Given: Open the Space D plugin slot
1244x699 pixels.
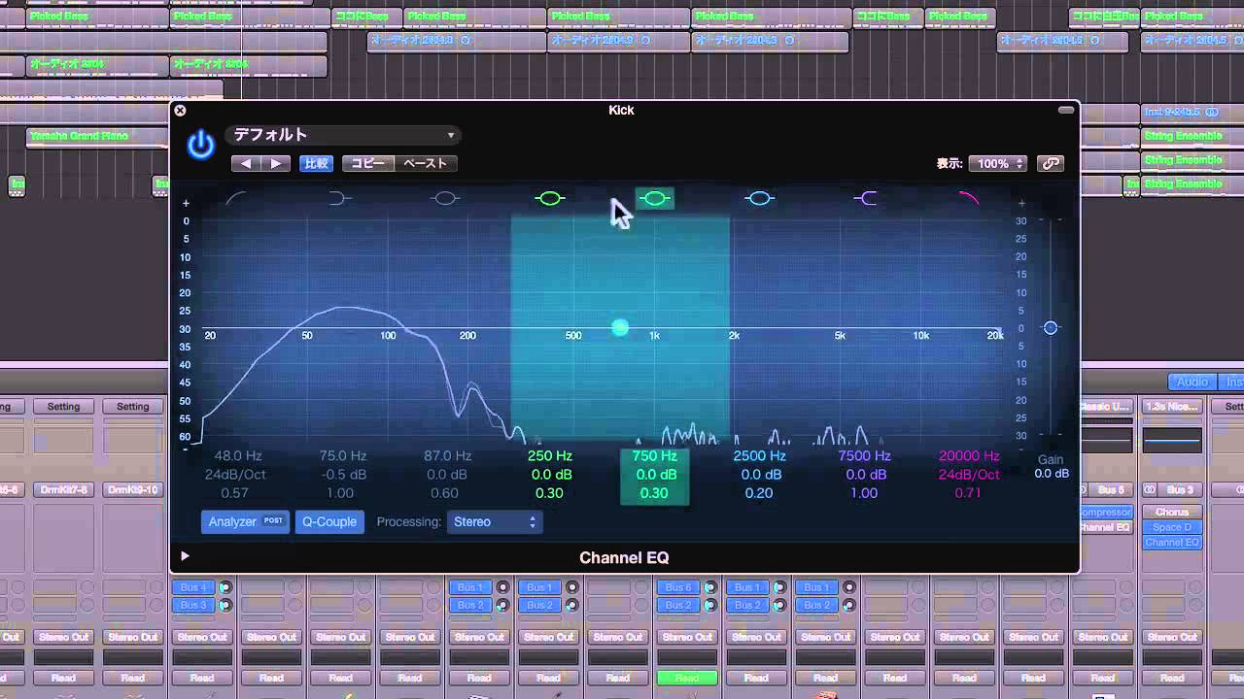Looking at the screenshot, I should coord(1171,526).
